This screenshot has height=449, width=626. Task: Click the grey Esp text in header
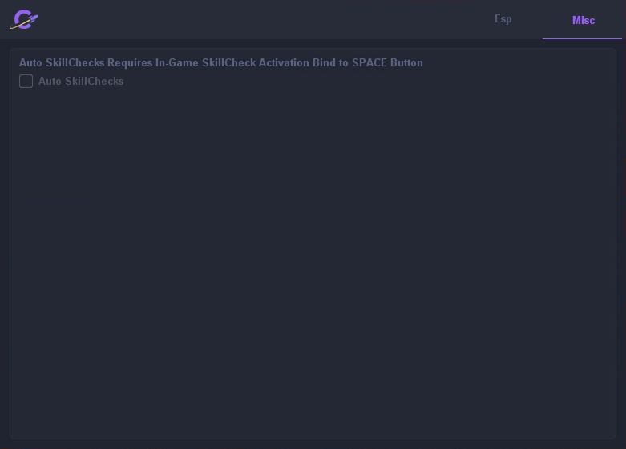(503, 19)
